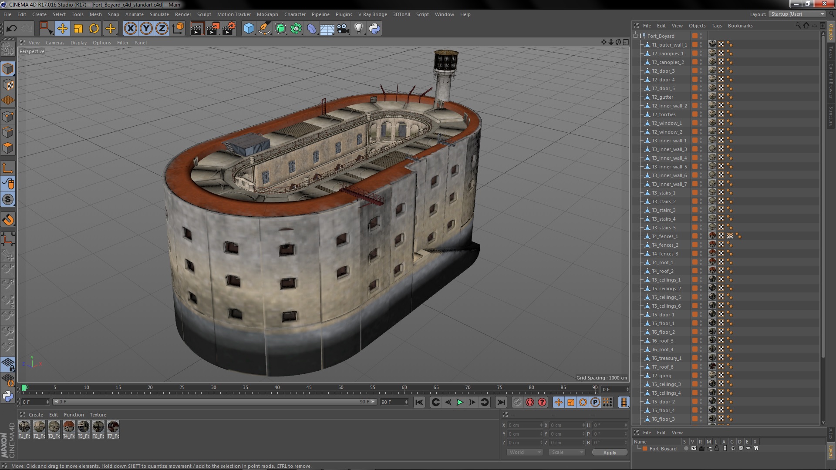Activate the Move tool in top toolbar

62,29
